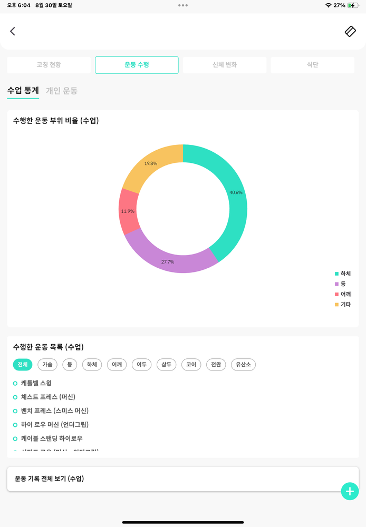This screenshot has width=366, height=527.
Task: Switch to 개인 운동 sub-tab
Action: [62, 91]
